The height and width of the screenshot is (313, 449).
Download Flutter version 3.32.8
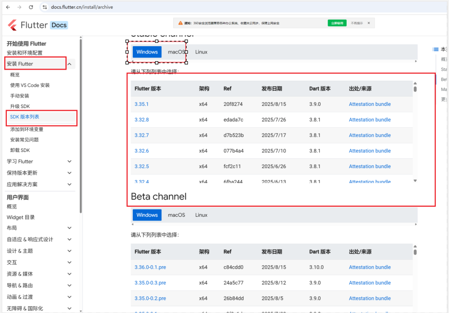coord(142,120)
